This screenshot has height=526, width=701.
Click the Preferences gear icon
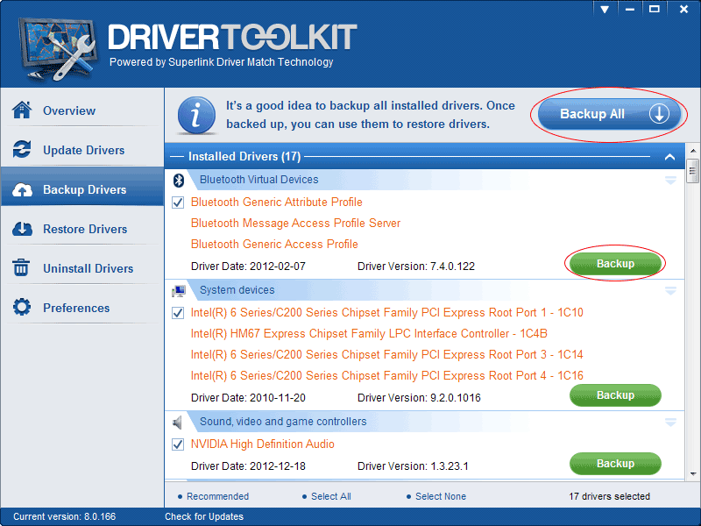tap(22, 308)
